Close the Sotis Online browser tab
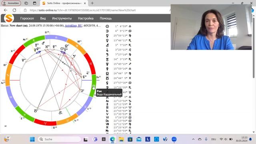The image size is (256, 144). pyautogui.click(x=85, y=3)
